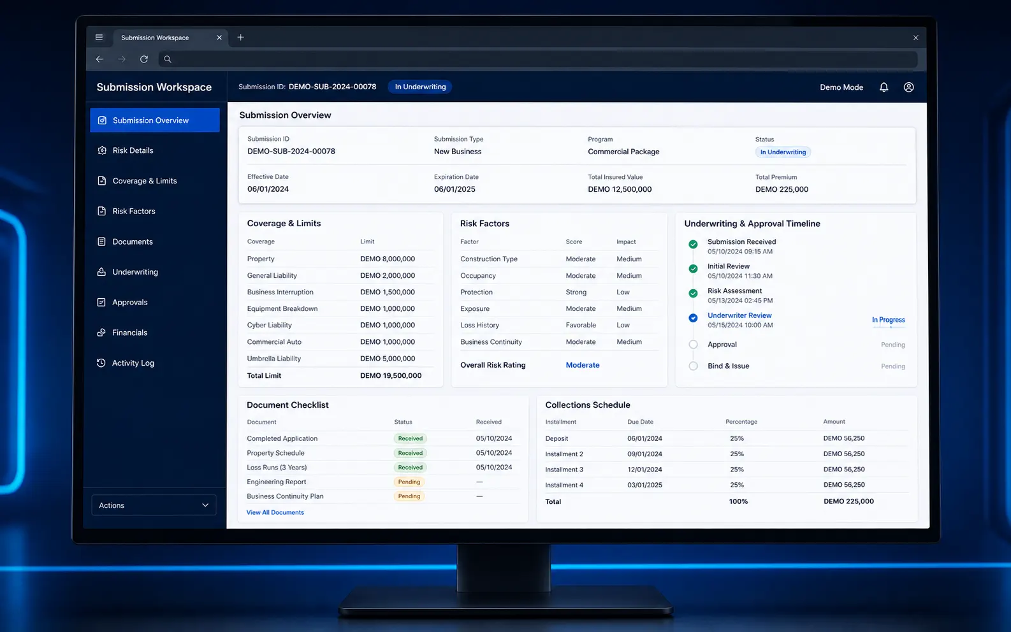Open a new tab with plus icon
The image size is (1011, 632).
tap(240, 38)
